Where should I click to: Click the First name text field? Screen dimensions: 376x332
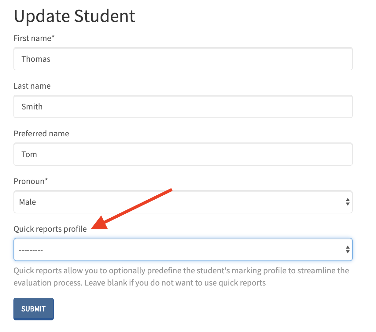183,59
